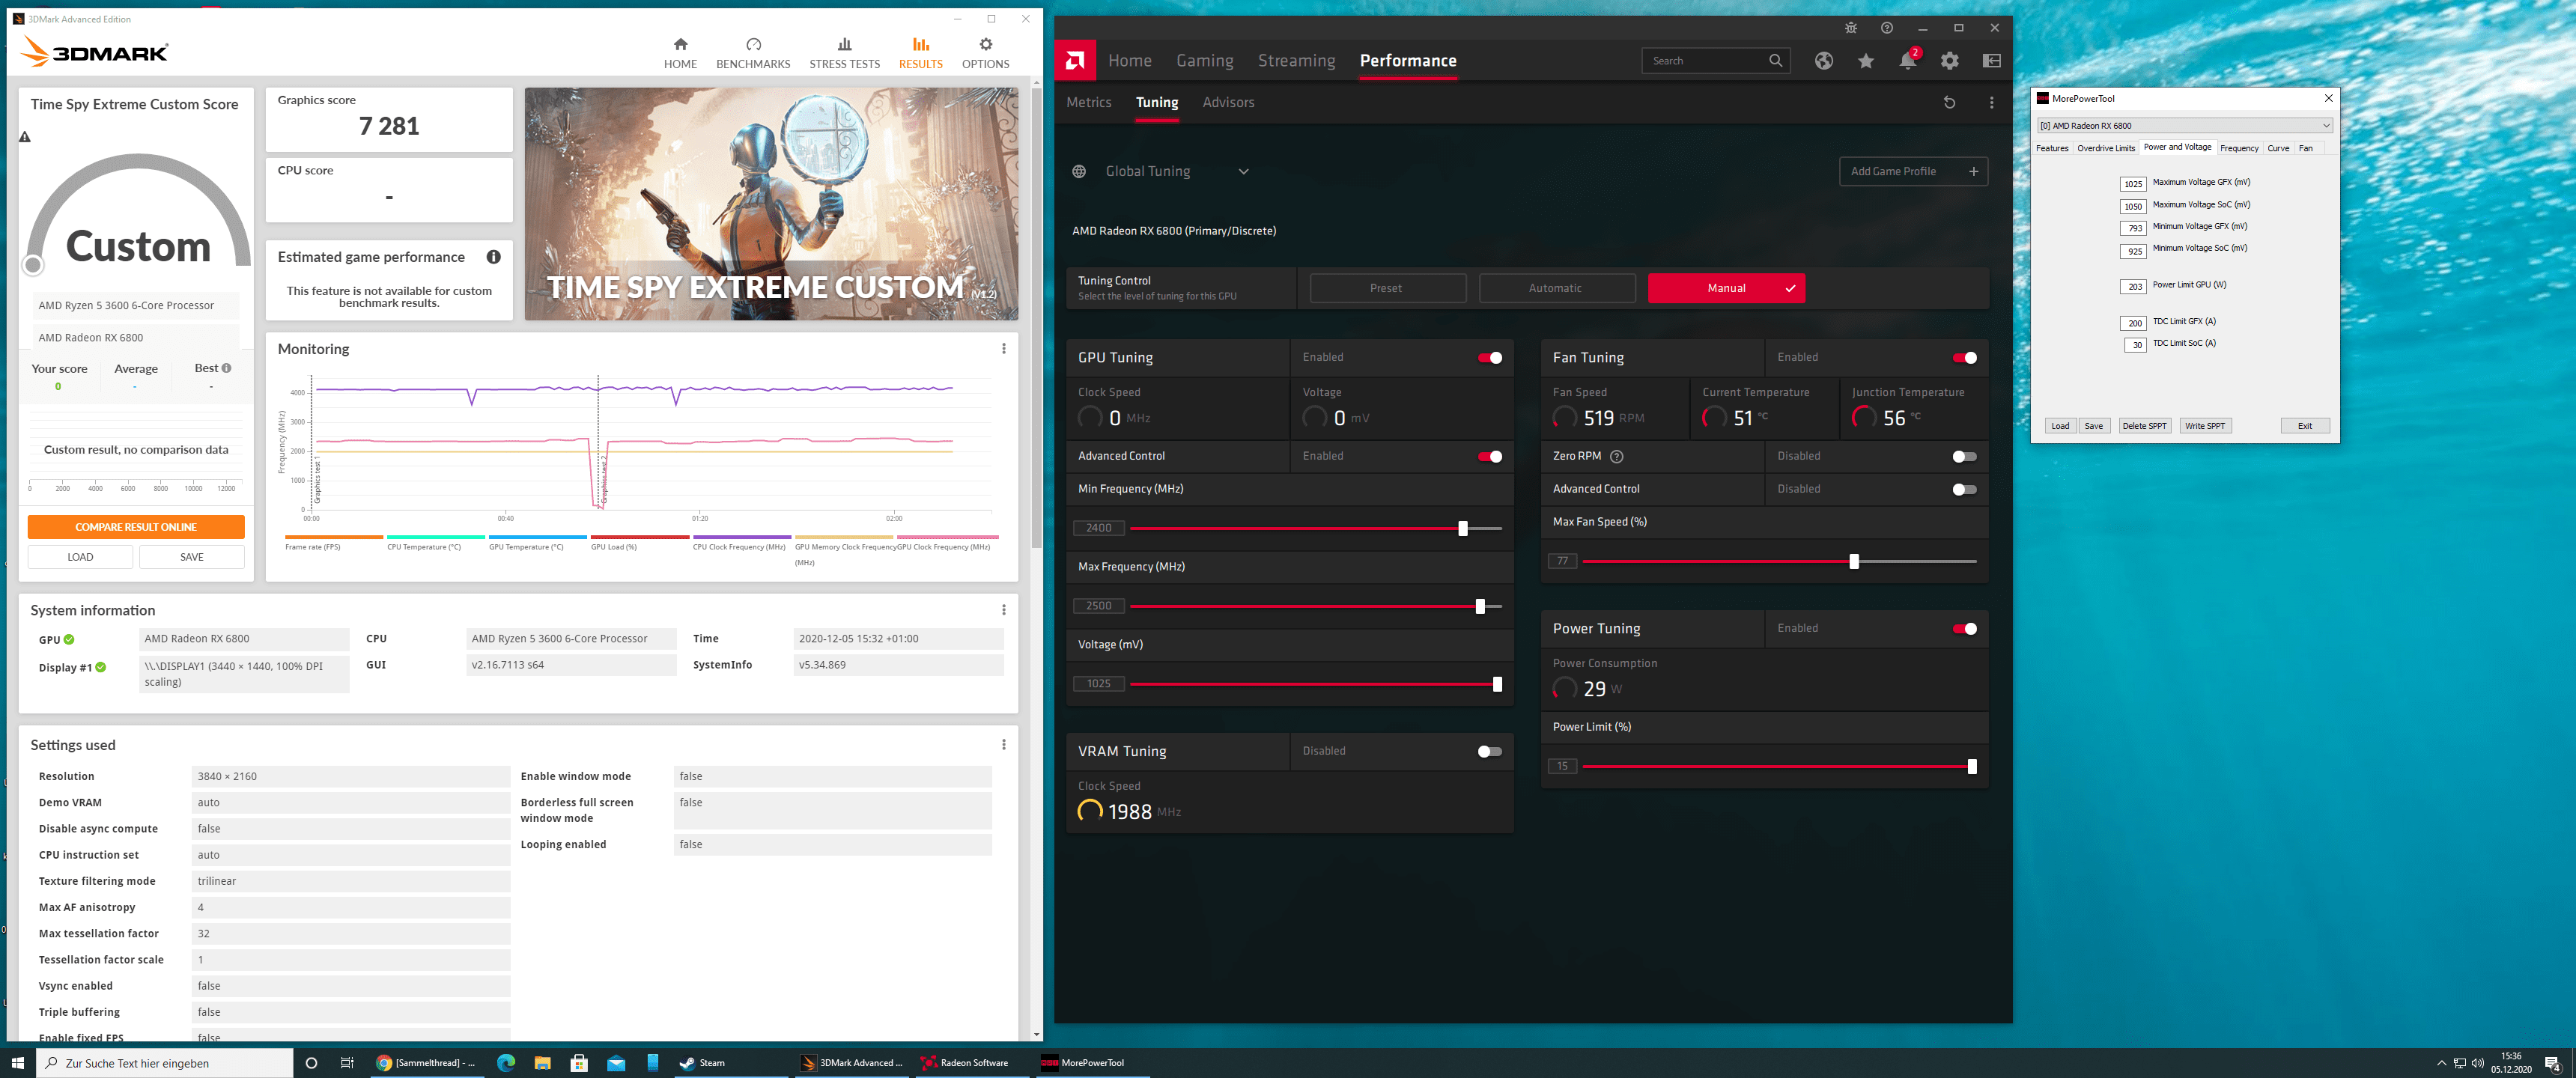Screen dimensions: 2576x1078
Task: Open MorePowerTool GPU selection combo box
Action: pyautogui.click(x=2184, y=126)
